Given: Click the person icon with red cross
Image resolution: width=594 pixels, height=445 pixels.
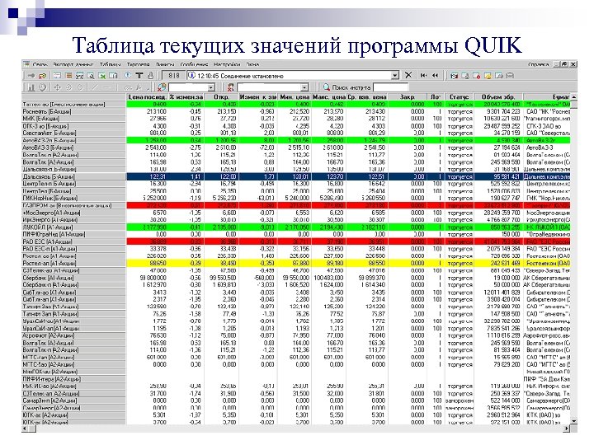Looking at the screenshot, I should coord(231,87).
